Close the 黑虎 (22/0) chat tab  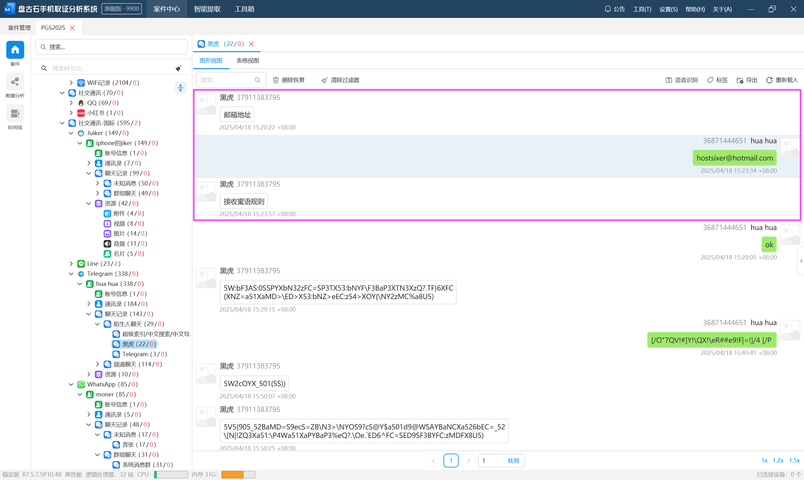(251, 44)
